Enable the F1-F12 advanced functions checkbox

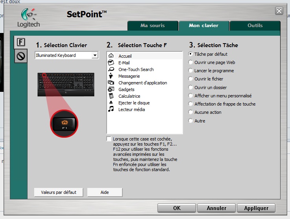[109, 139]
